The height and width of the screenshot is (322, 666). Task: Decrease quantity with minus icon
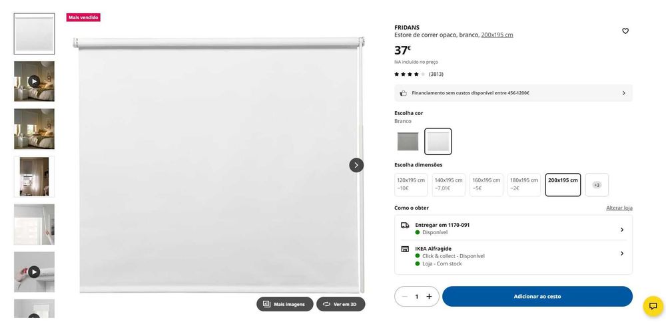pyautogui.click(x=405, y=297)
